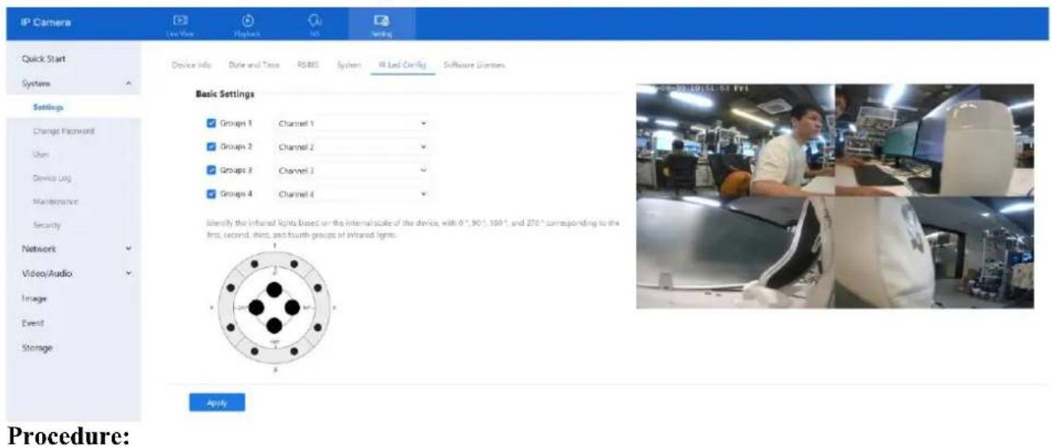1052x448 pixels.
Task: Uncheck the Groups 2 checkbox
Action: coord(210,146)
